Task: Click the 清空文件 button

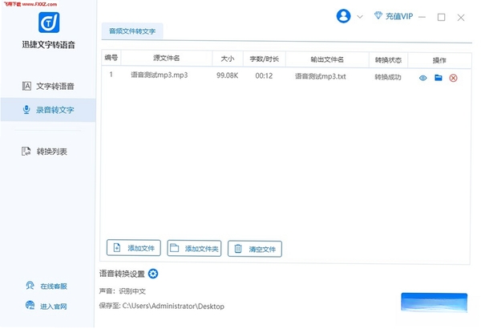Action: (255, 249)
